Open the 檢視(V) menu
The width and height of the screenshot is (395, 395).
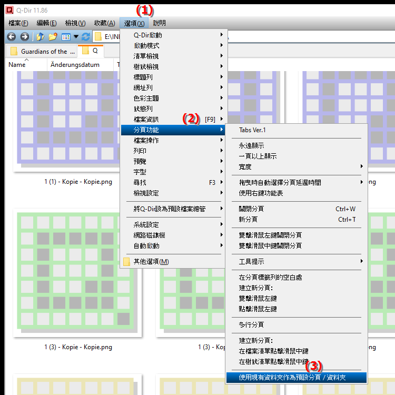coord(75,23)
